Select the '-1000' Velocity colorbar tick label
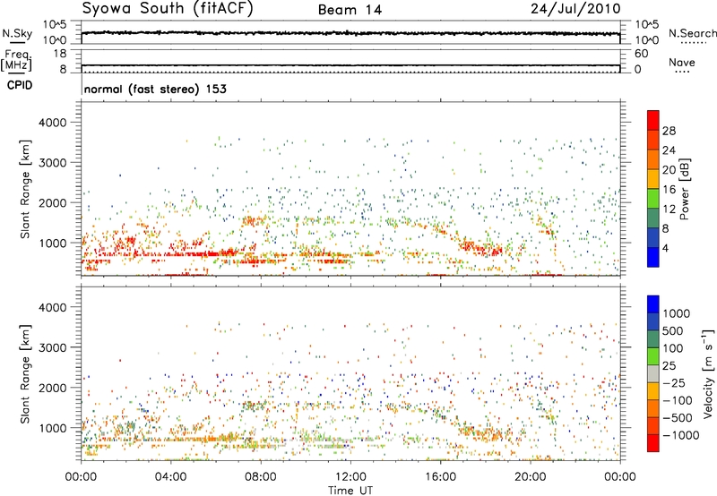This screenshot has width=717, height=496. coord(680,435)
